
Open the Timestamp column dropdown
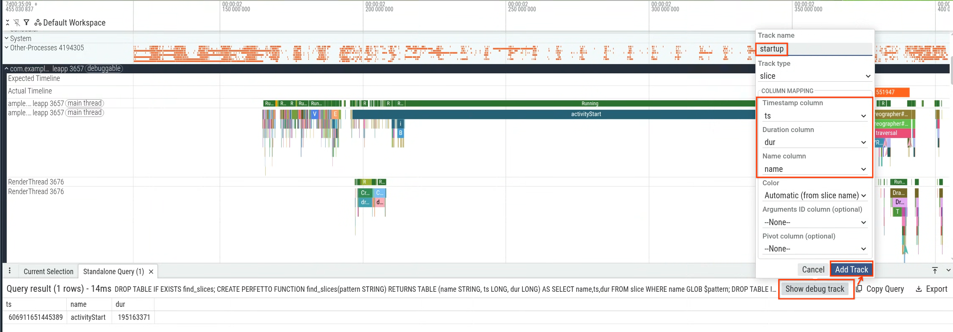[x=815, y=116]
